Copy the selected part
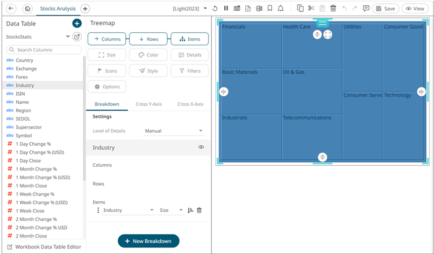Viewport: 434px width, 254px height. [300, 8]
